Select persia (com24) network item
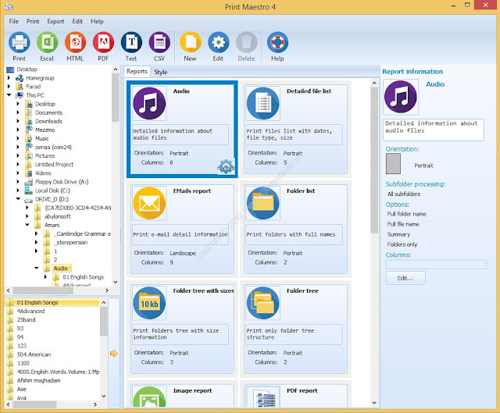500x413 pixels. 53,147
